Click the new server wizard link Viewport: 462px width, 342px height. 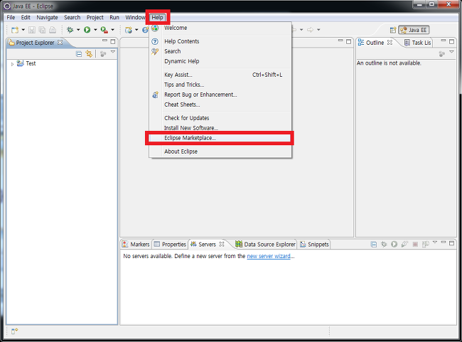[269, 256]
